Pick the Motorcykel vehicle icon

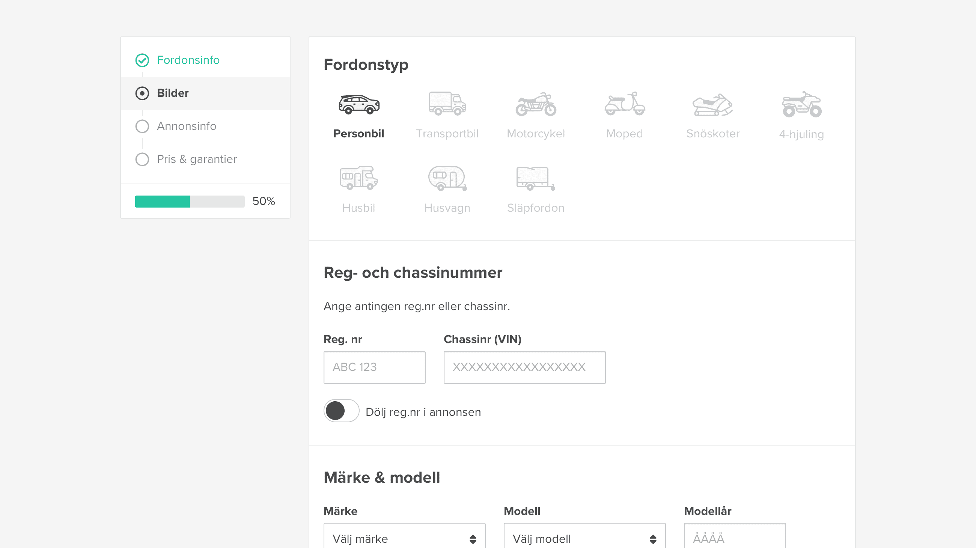pos(536,104)
